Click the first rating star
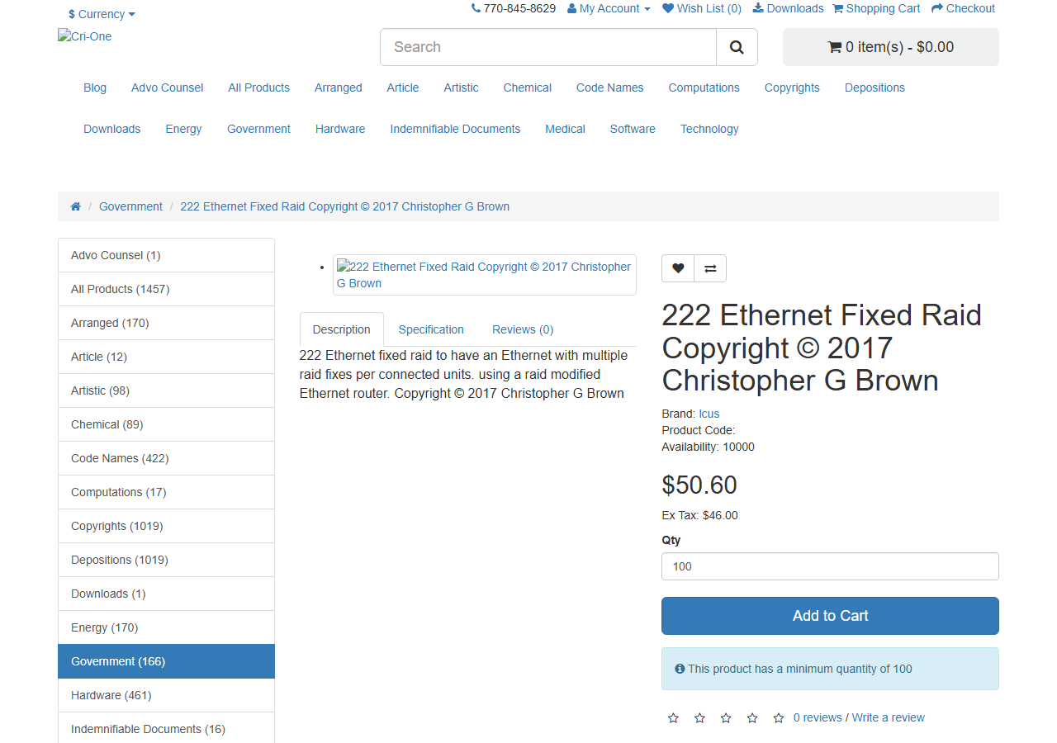 click(673, 718)
